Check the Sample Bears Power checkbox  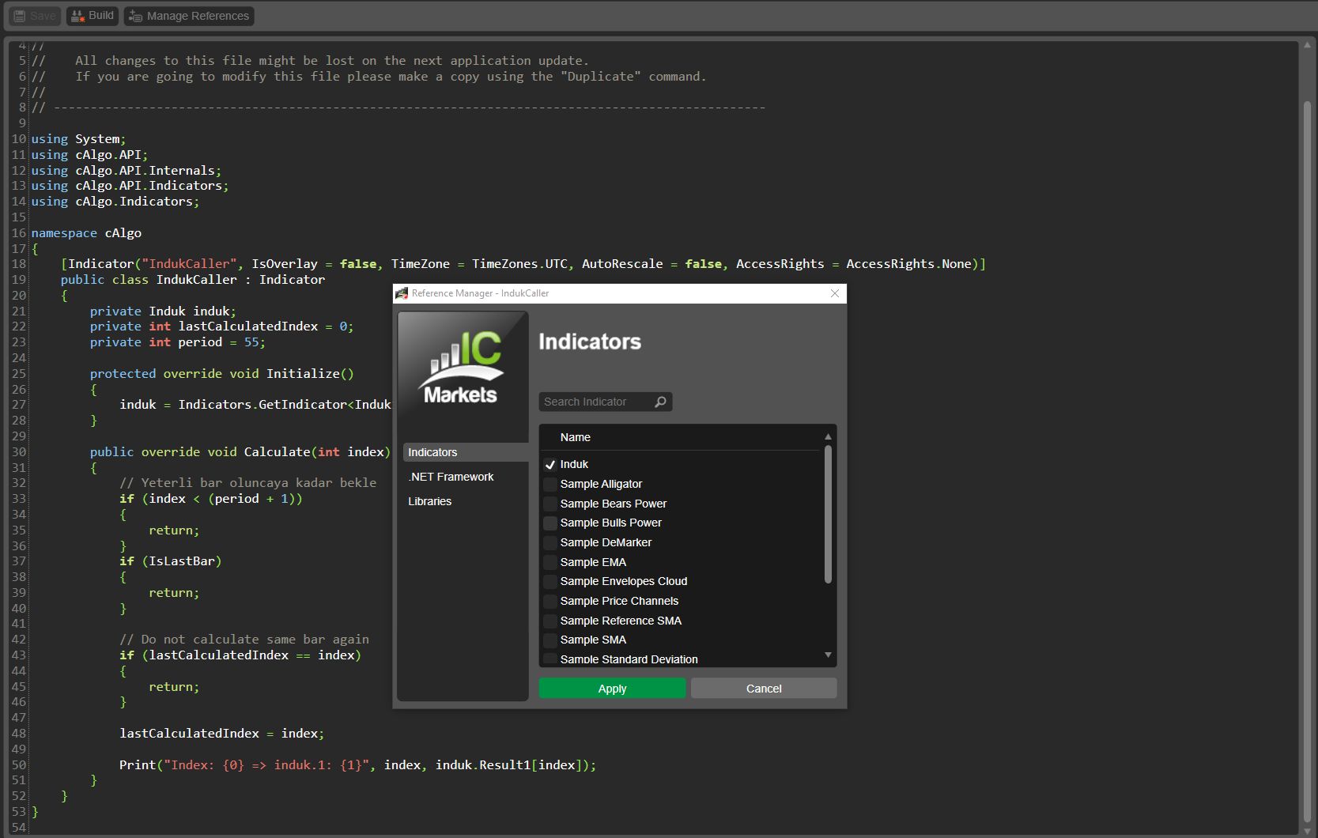pyautogui.click(x=550, y=504)
